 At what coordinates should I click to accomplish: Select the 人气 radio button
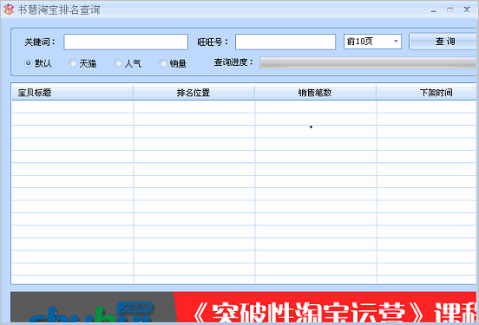coord(118,63)
